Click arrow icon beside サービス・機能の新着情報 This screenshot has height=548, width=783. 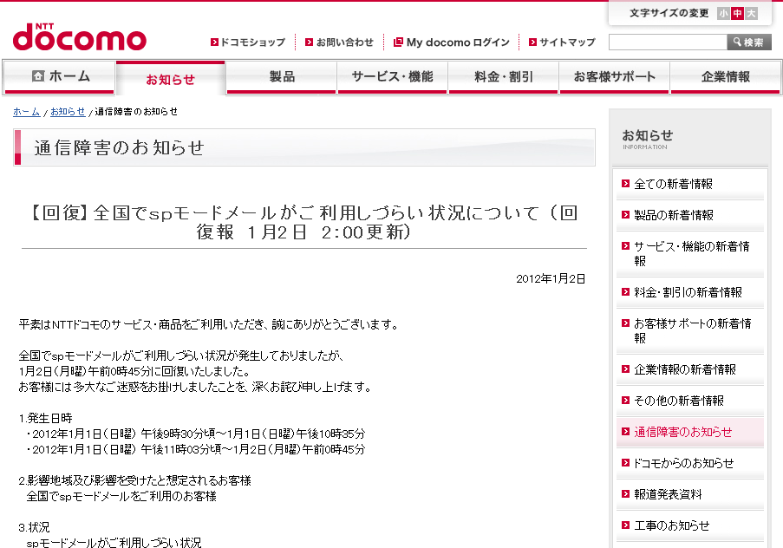click(x=625, y=245)
